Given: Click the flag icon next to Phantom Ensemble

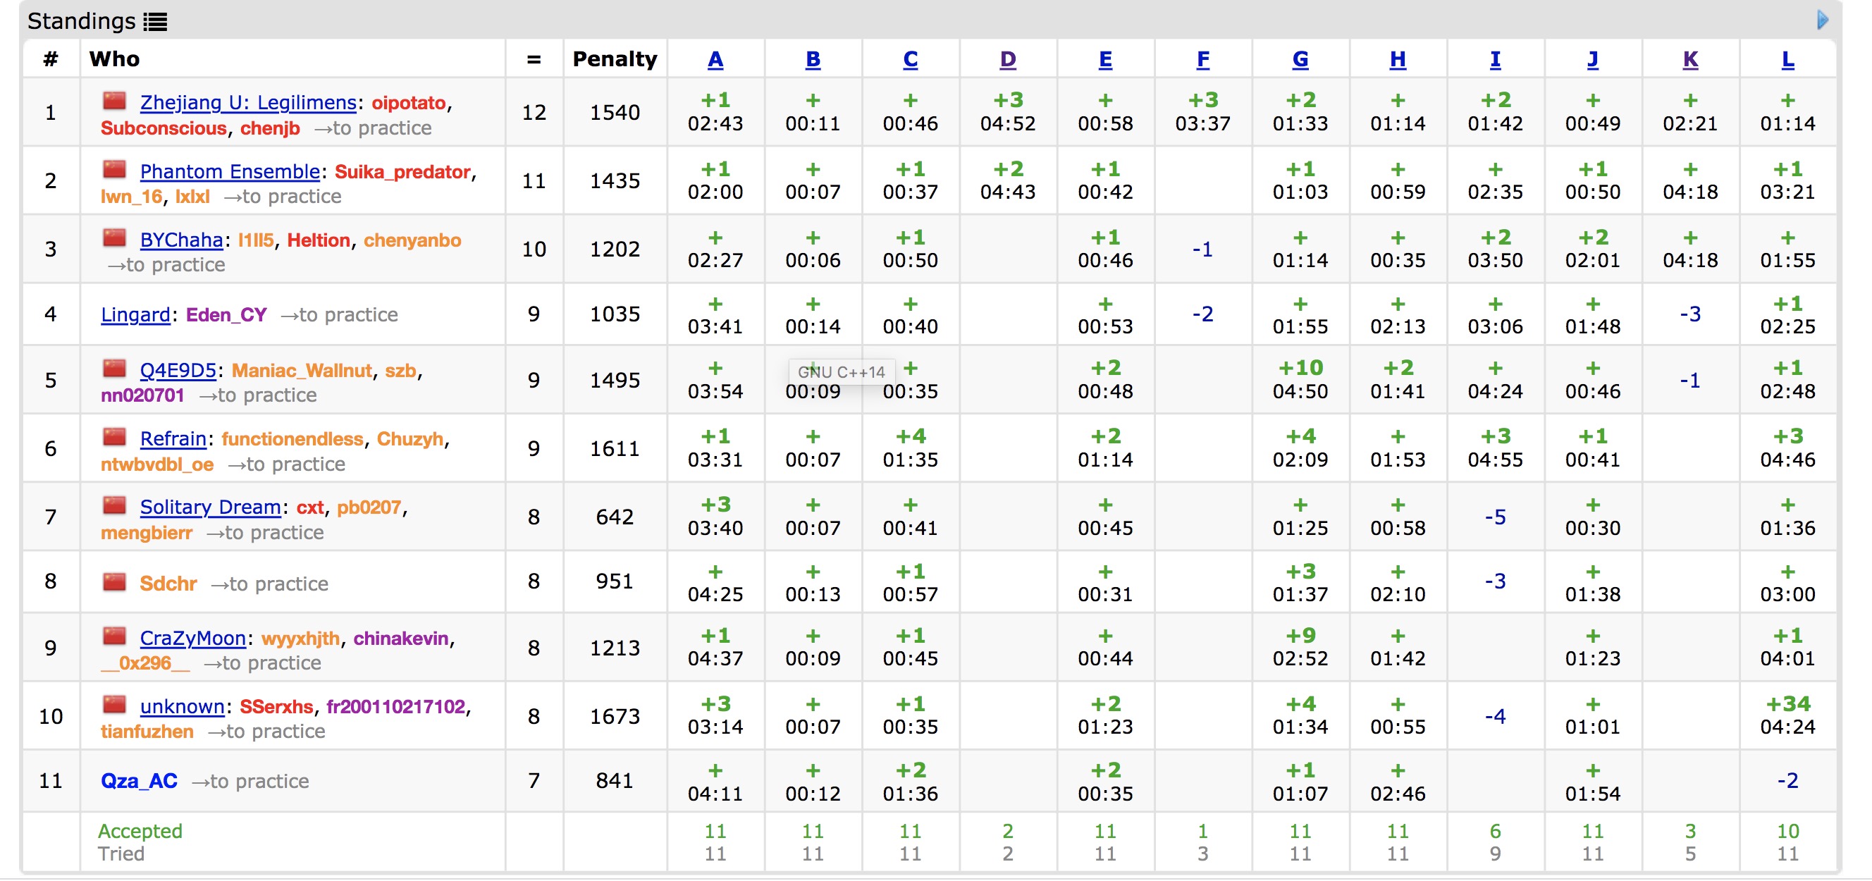Looking at the screenshot, I should tap(115, 170).
